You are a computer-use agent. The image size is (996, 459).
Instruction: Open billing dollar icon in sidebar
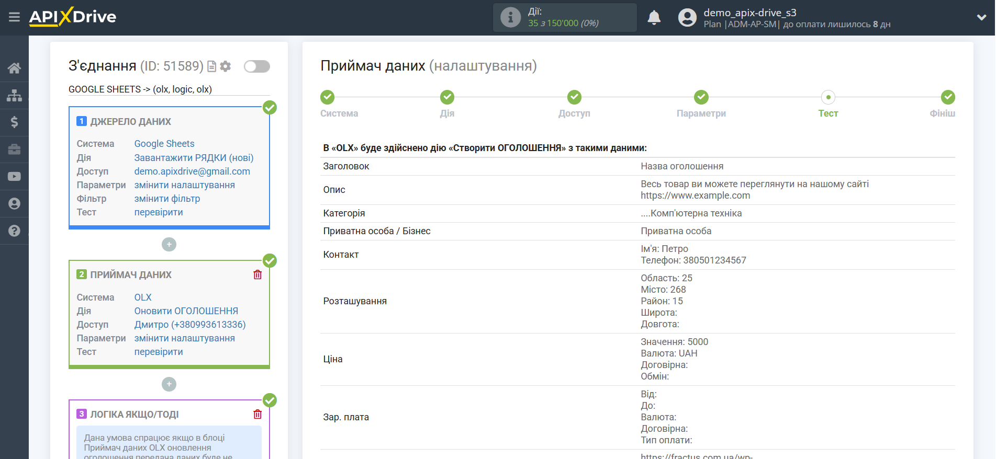click(14, 122)
